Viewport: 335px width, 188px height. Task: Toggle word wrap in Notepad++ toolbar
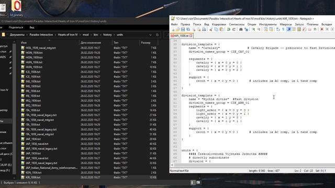coord(278,29)
